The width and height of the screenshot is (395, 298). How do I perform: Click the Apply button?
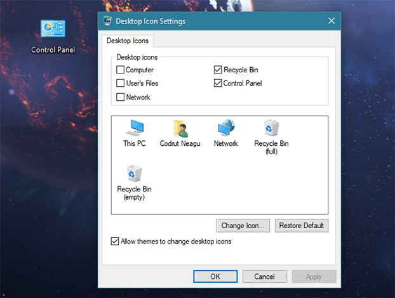coord(314,276)
